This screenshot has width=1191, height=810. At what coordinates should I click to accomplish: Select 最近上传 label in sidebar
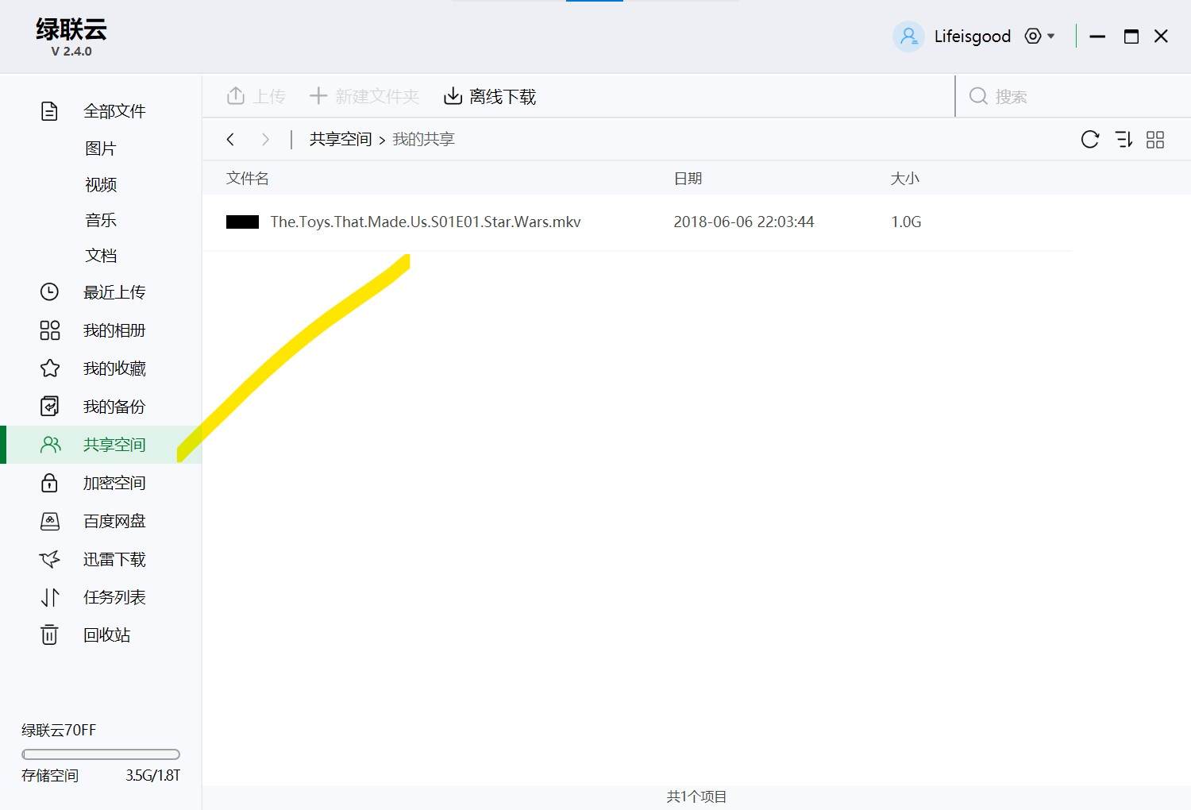pos(114,292)
